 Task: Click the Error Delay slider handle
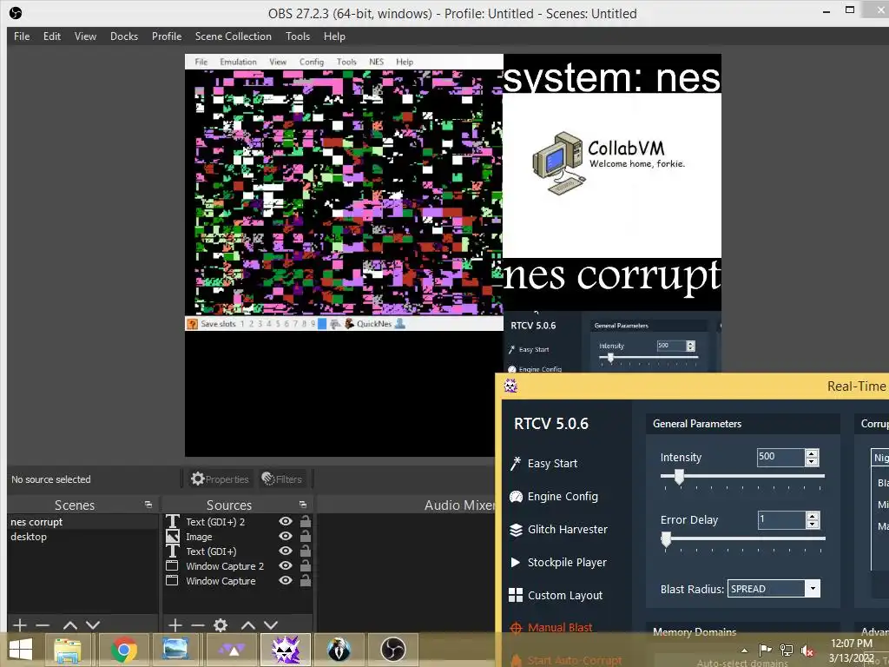click(666, 539)
